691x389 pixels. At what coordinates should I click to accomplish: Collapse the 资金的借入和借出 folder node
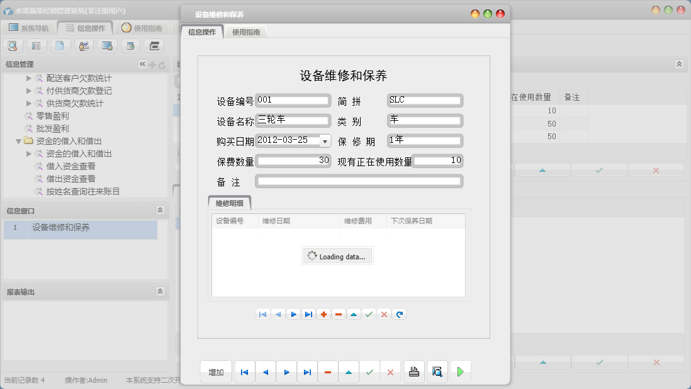pyautogui.click(x=20, y=141)
